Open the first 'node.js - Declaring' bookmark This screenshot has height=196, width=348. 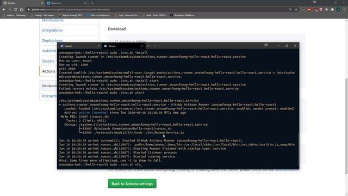(x=15, y=15)
